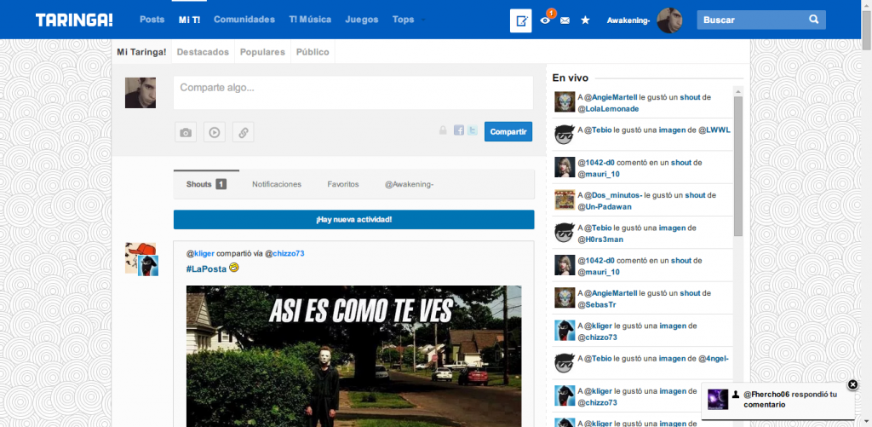
Task: Switch to the Favoritos tab
Action: pos(343,184)
